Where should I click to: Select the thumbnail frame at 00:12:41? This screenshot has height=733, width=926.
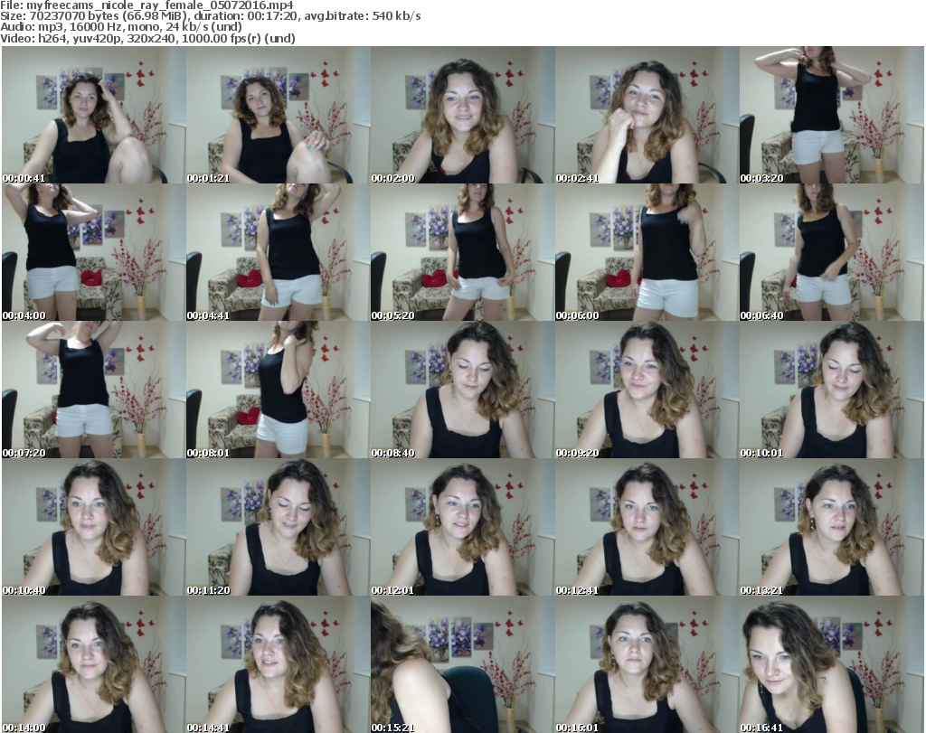(x=647, y=527)
